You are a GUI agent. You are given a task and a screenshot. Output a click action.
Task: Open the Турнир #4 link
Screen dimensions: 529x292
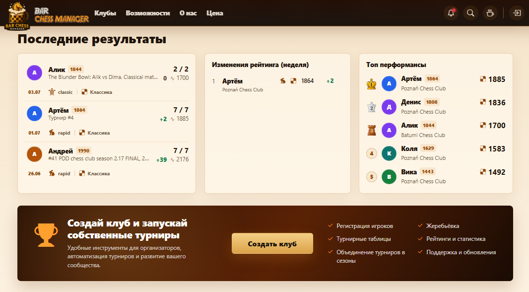coord(61,118)
